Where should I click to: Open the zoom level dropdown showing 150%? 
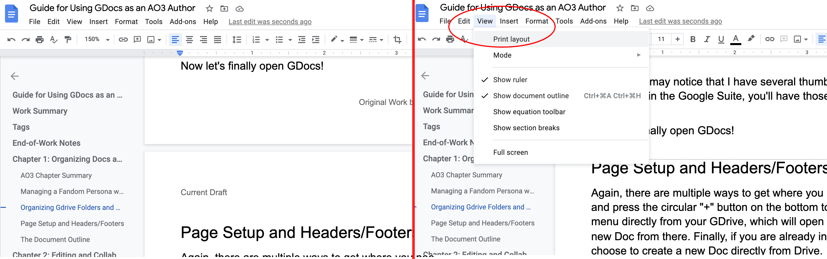tap(96, 39)
